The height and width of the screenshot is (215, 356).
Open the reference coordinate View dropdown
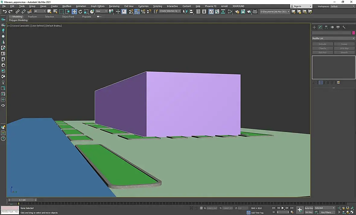pyautogui.click(x=101, y=11)
